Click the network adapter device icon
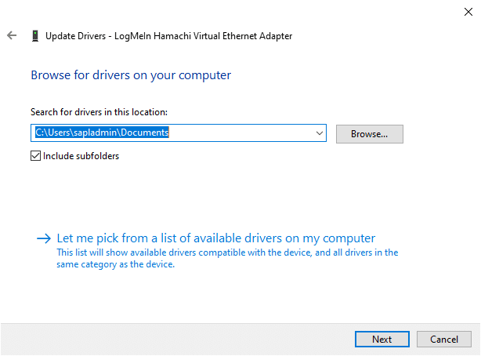481x356 pixels. coord(35,35)
